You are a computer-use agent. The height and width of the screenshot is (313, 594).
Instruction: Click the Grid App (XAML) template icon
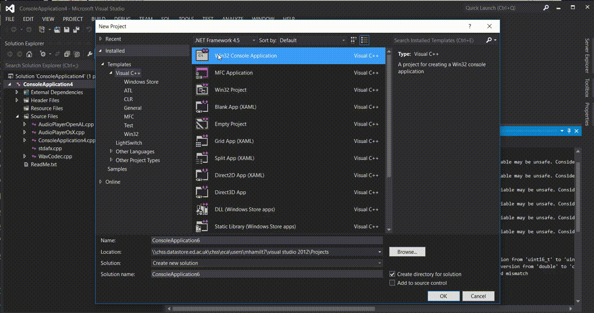[x=202, y=141]
